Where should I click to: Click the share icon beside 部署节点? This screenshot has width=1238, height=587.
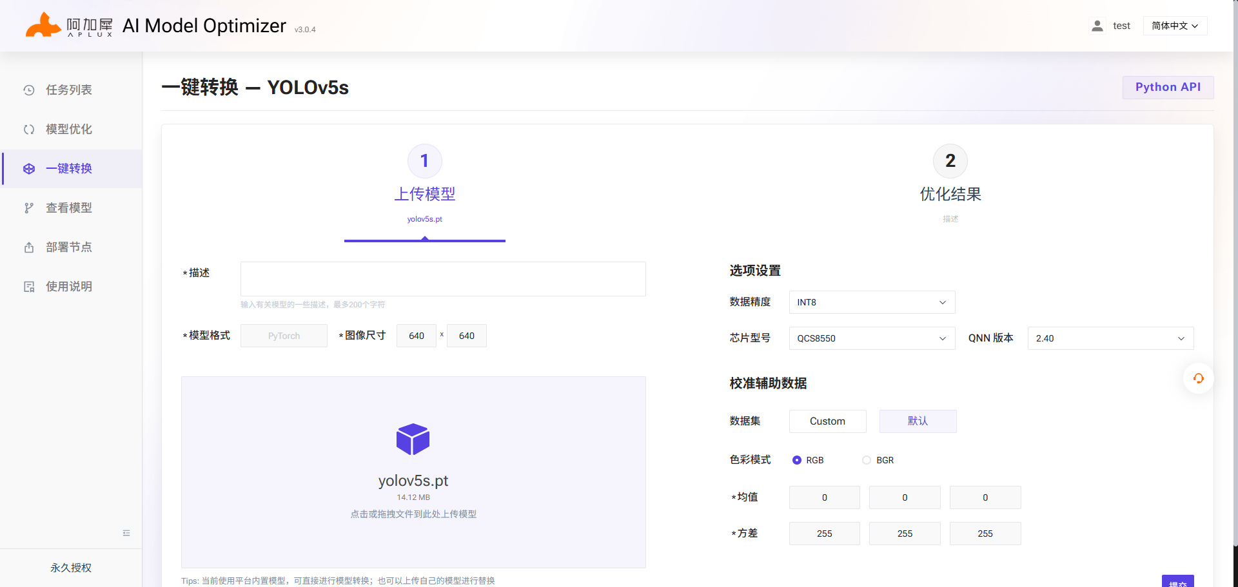point(29,247)
